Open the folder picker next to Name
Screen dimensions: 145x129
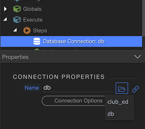122,88
